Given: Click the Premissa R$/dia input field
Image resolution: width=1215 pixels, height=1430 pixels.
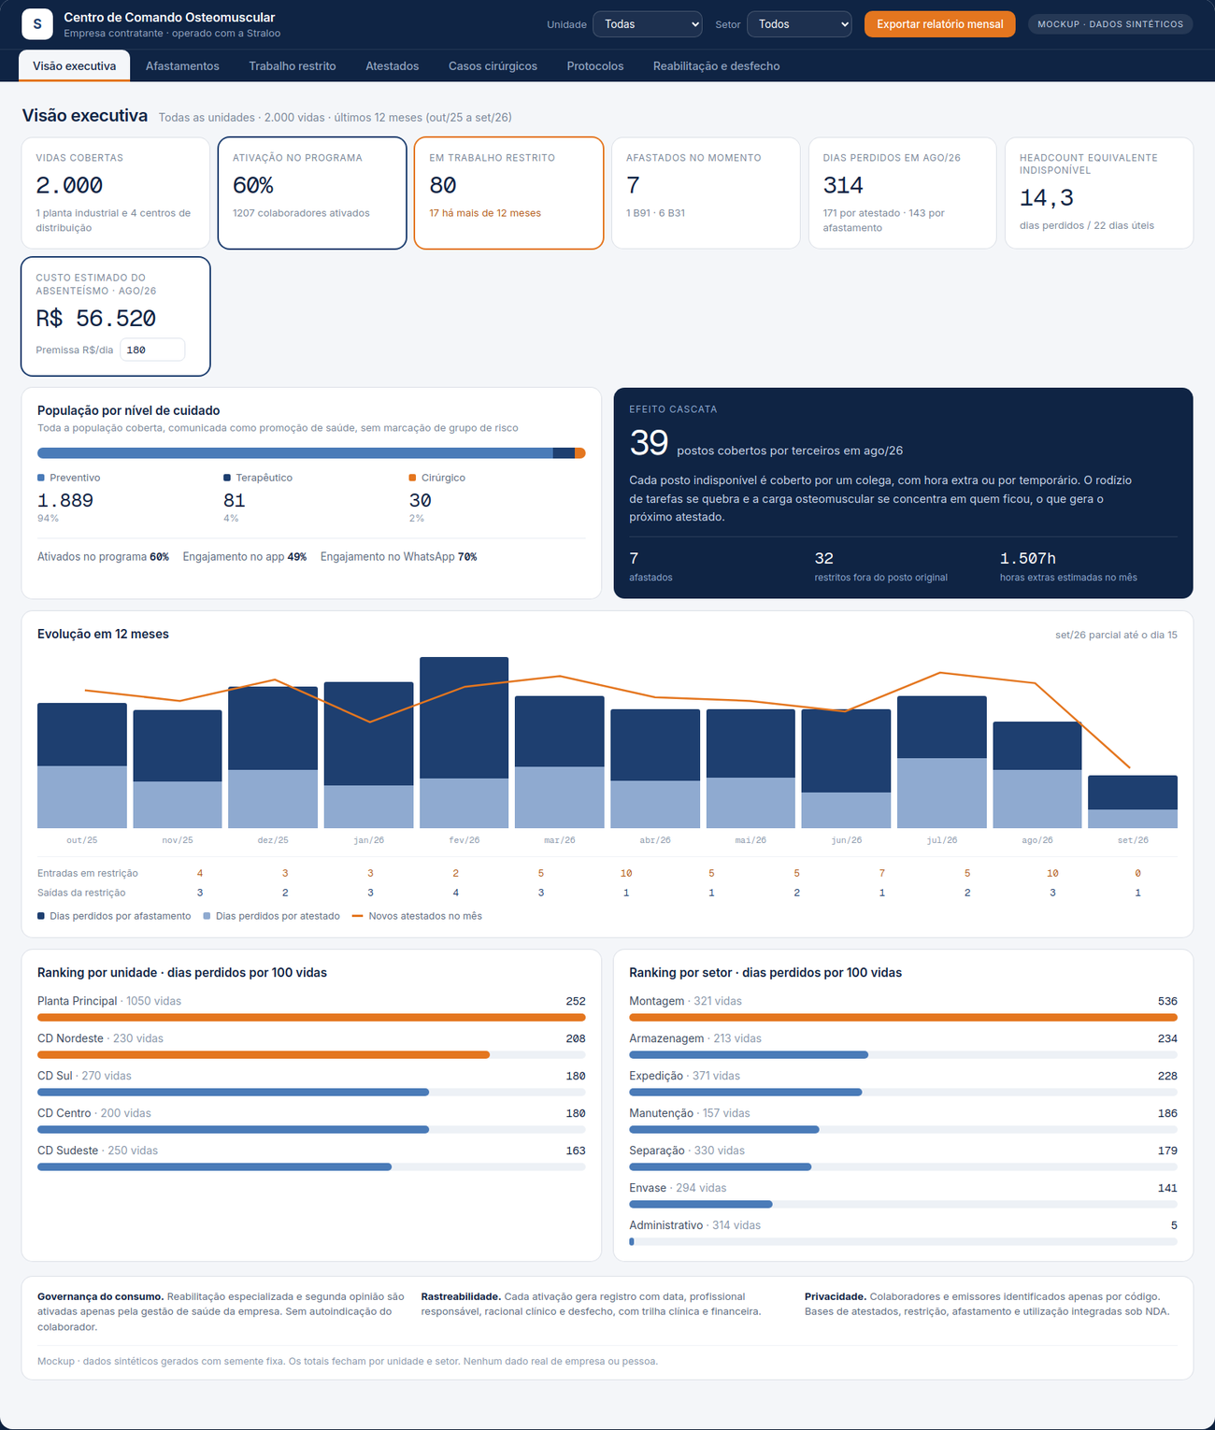Looking at the screenshot, I should [x=152, y=350].
